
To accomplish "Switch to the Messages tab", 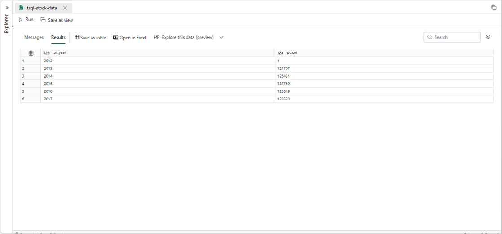I will click(34, 37).
